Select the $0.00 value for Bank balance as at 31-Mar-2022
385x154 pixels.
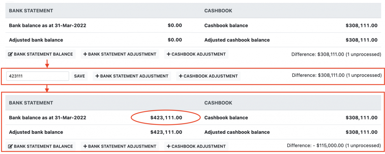[174, 25]
